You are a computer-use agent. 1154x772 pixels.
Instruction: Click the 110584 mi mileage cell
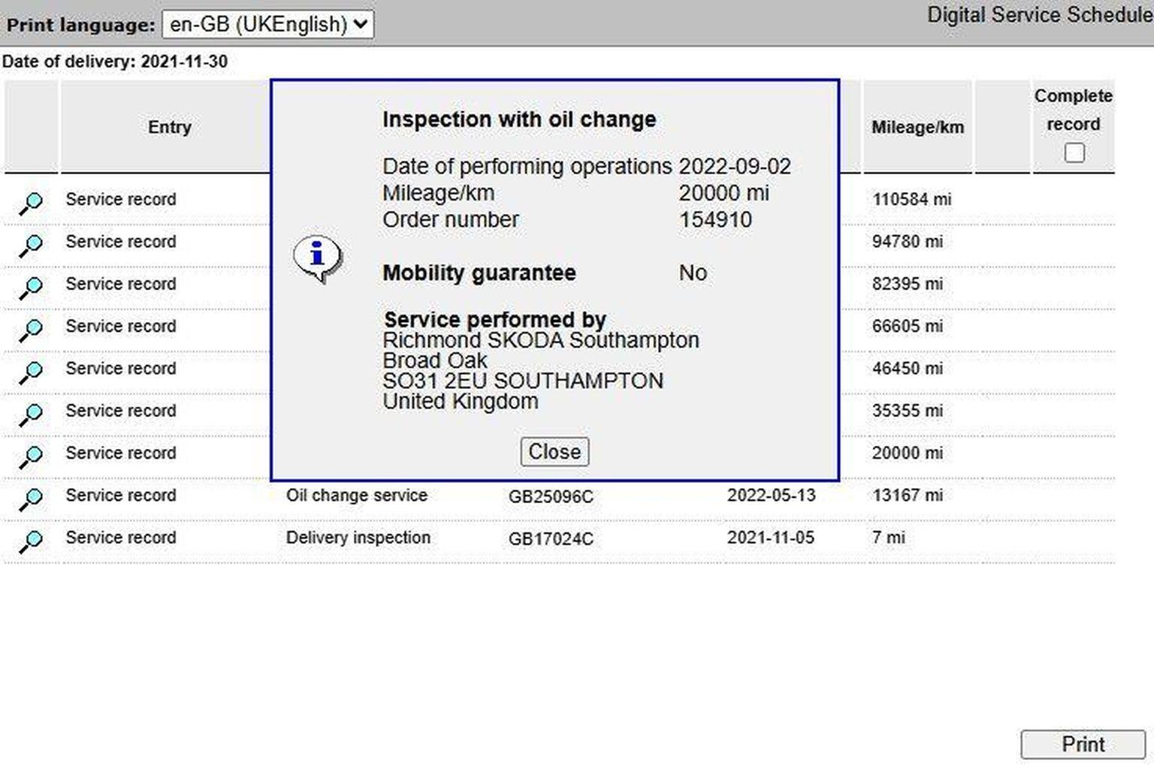click(911, 200)
